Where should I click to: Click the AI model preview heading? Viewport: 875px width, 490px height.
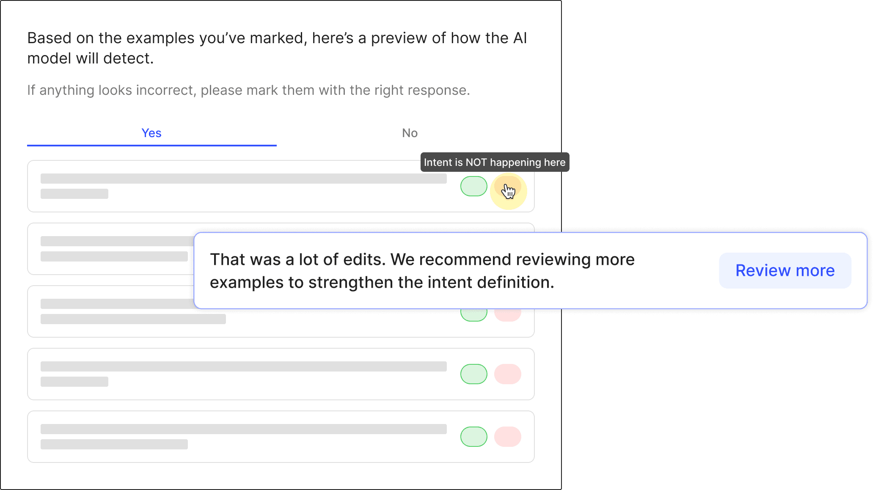click(277, 48)
